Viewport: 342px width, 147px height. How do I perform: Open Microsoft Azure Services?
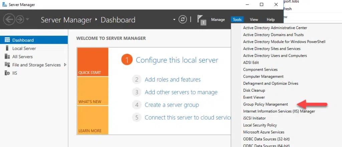click(x=264, y=132)
